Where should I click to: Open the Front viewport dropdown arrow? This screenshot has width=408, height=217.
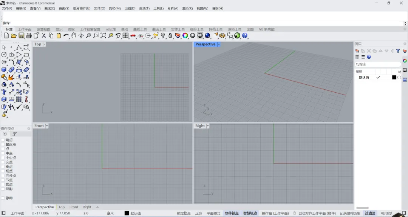tap(47, 126)
